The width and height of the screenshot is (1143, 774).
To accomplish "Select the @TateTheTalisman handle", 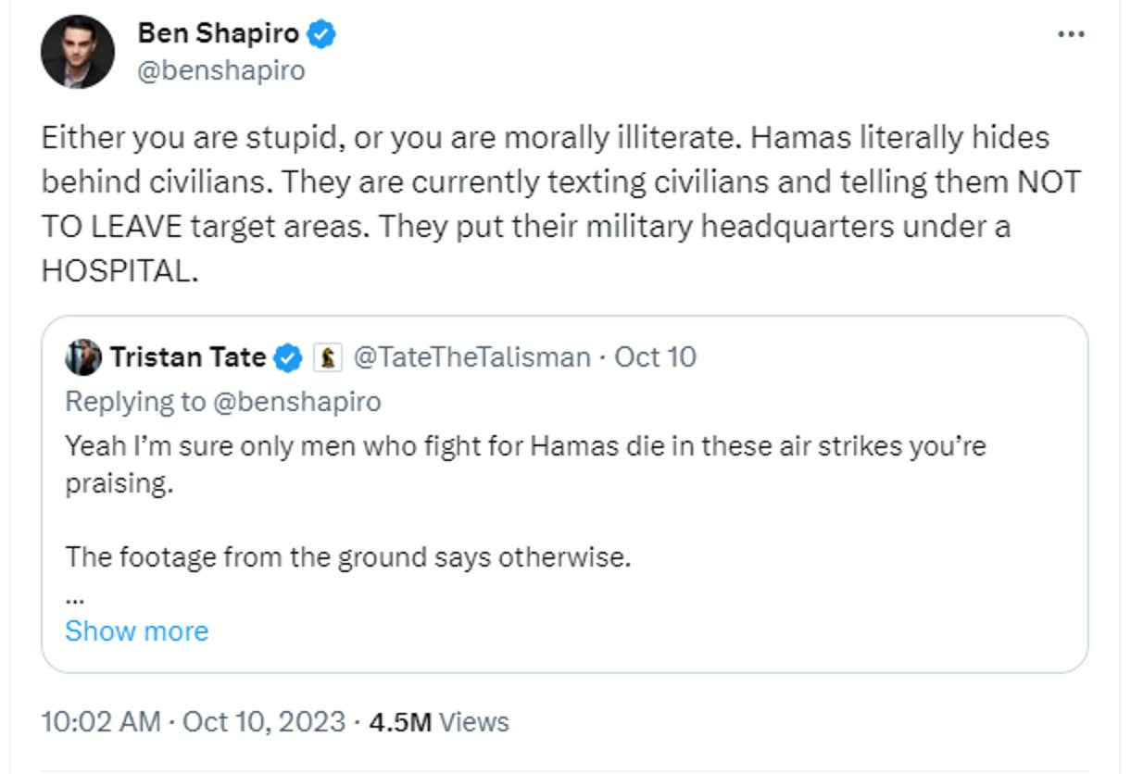I will point(471,357).
